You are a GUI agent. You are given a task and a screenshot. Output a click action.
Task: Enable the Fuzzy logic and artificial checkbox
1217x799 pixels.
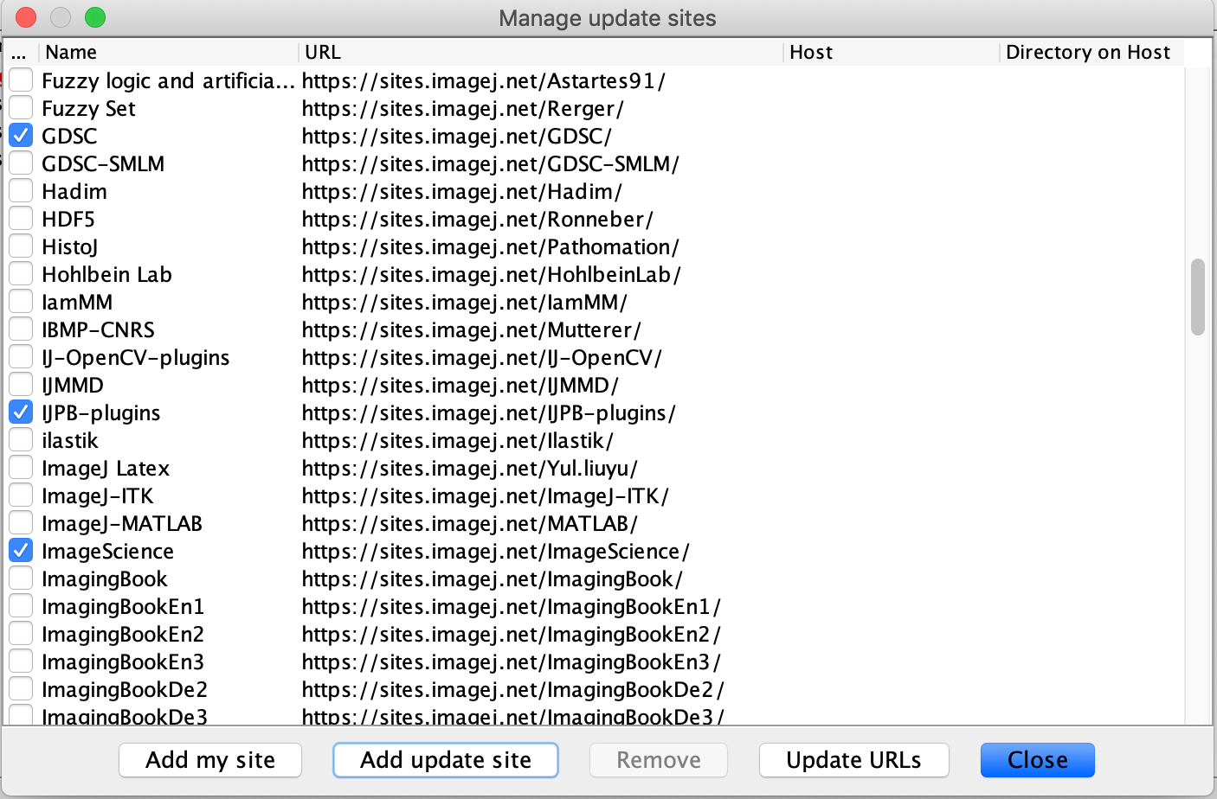click(21, 80)
